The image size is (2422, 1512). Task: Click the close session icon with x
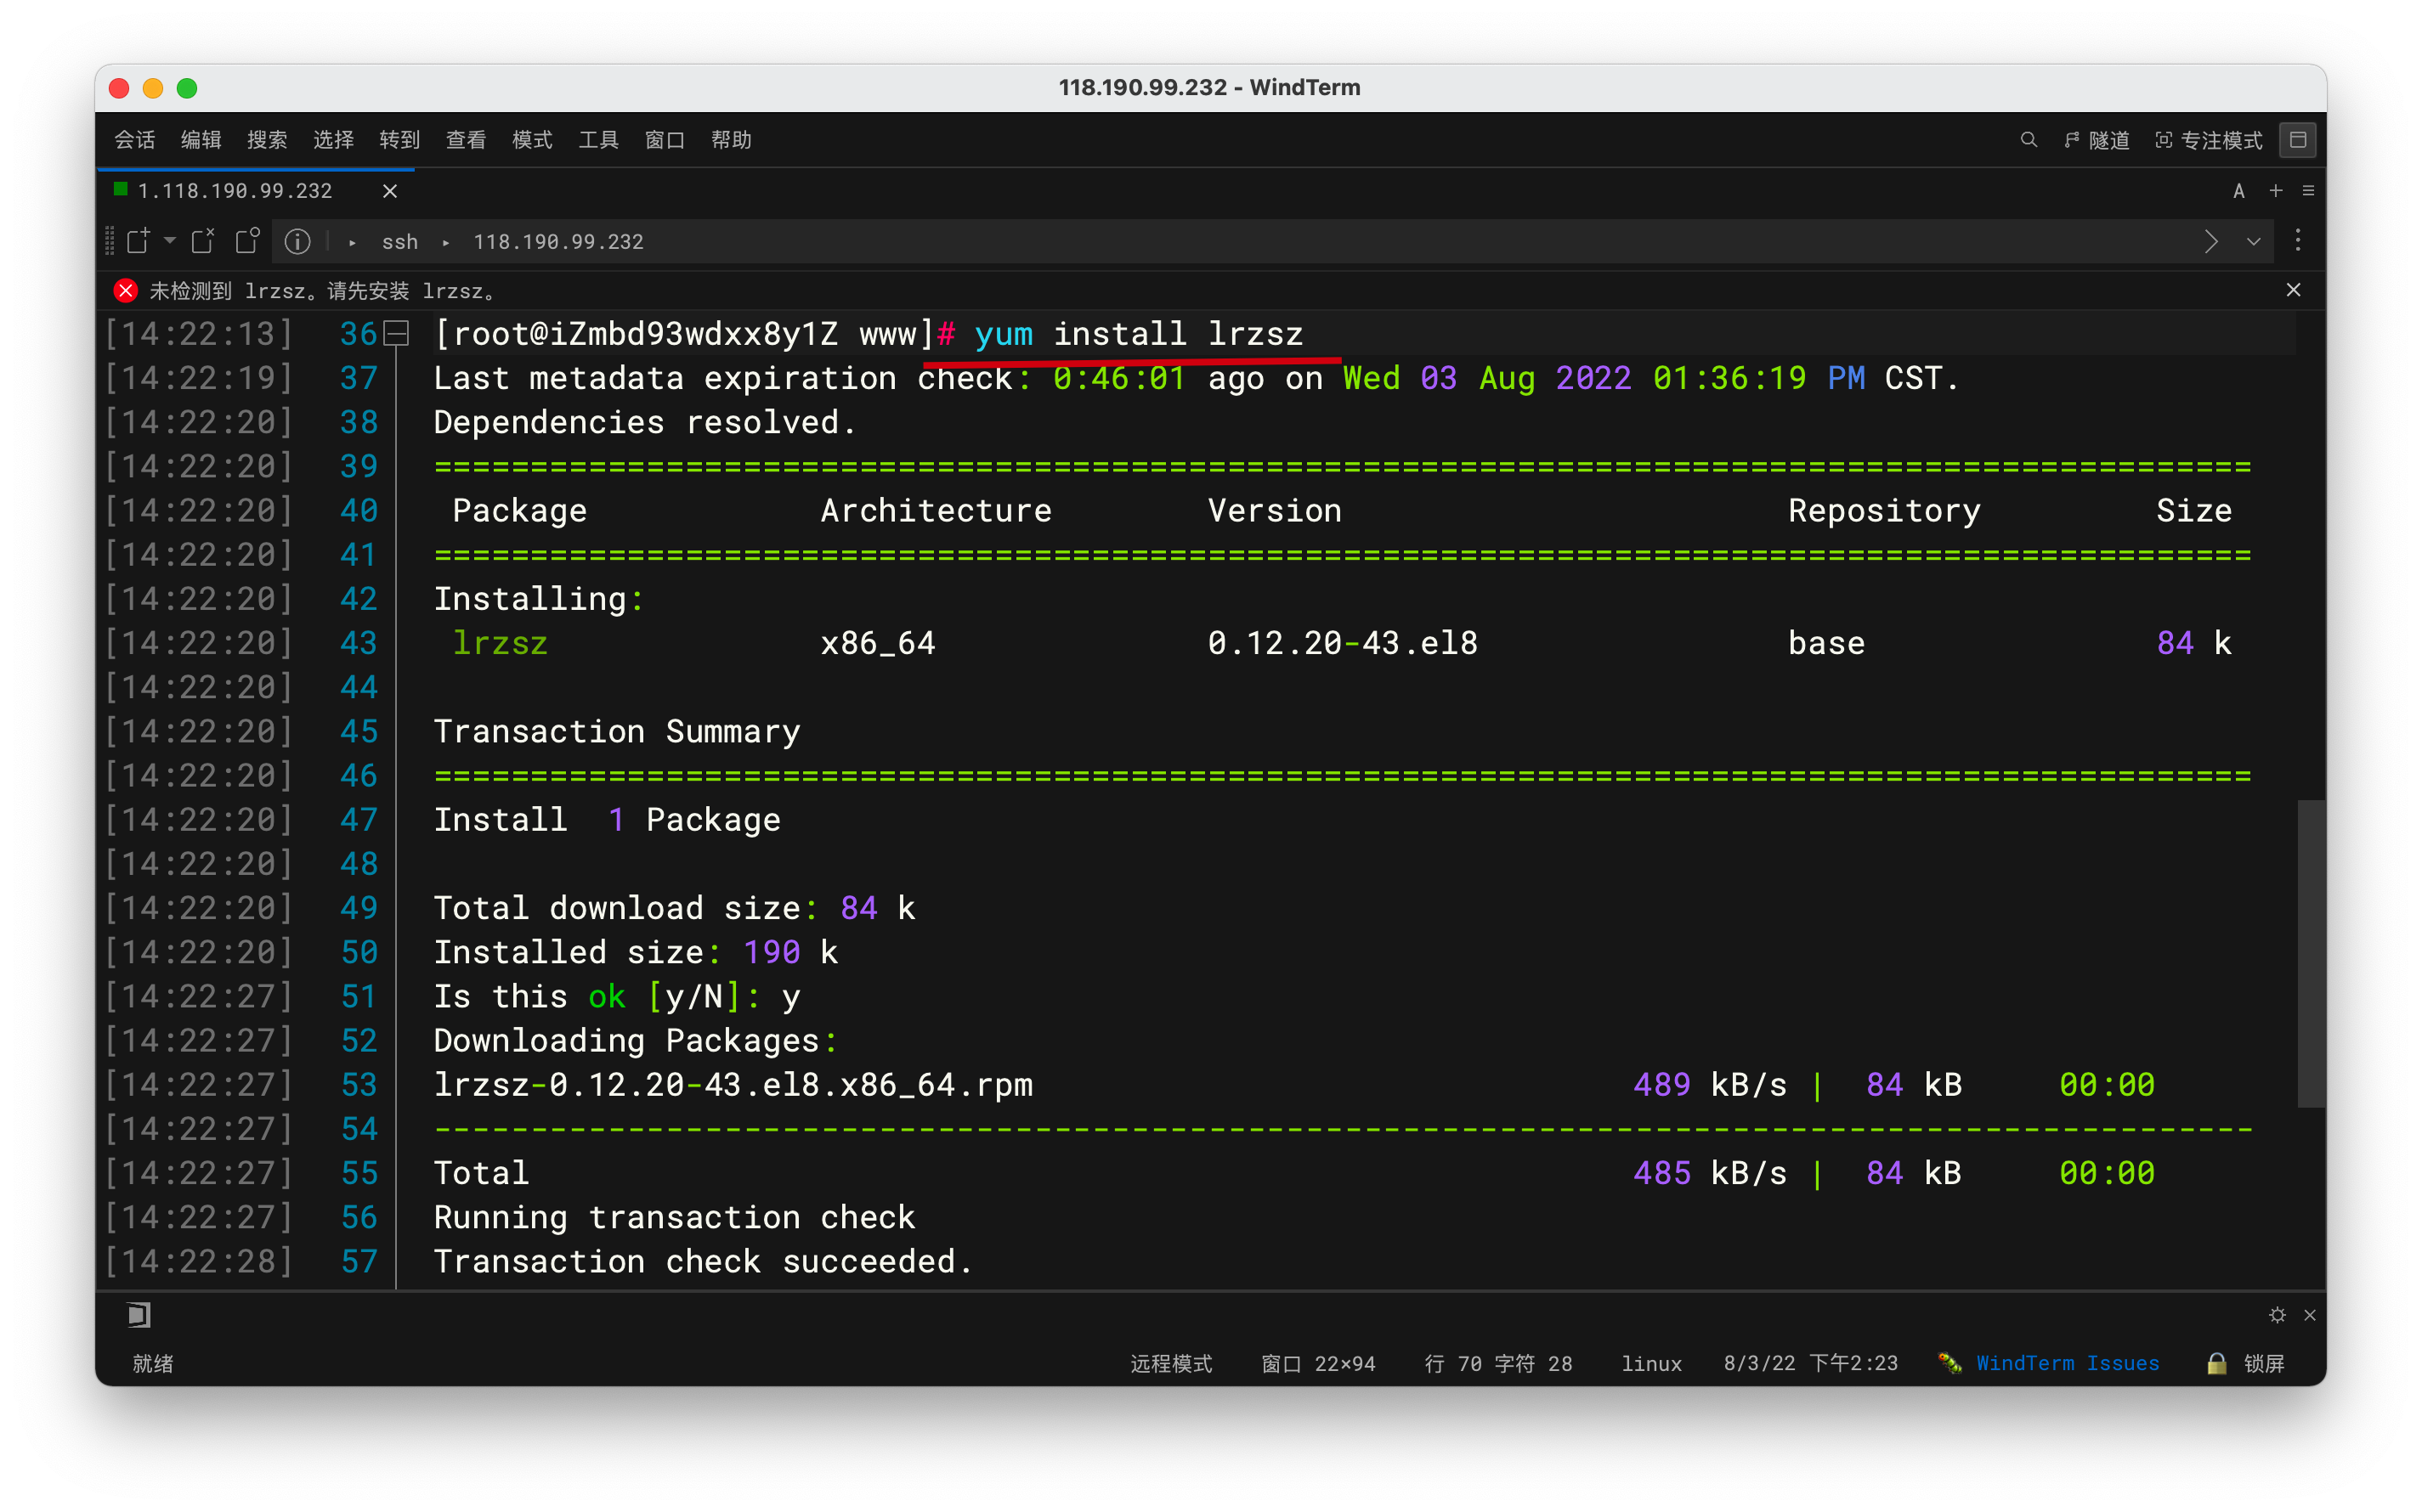(x=203, y=241)
